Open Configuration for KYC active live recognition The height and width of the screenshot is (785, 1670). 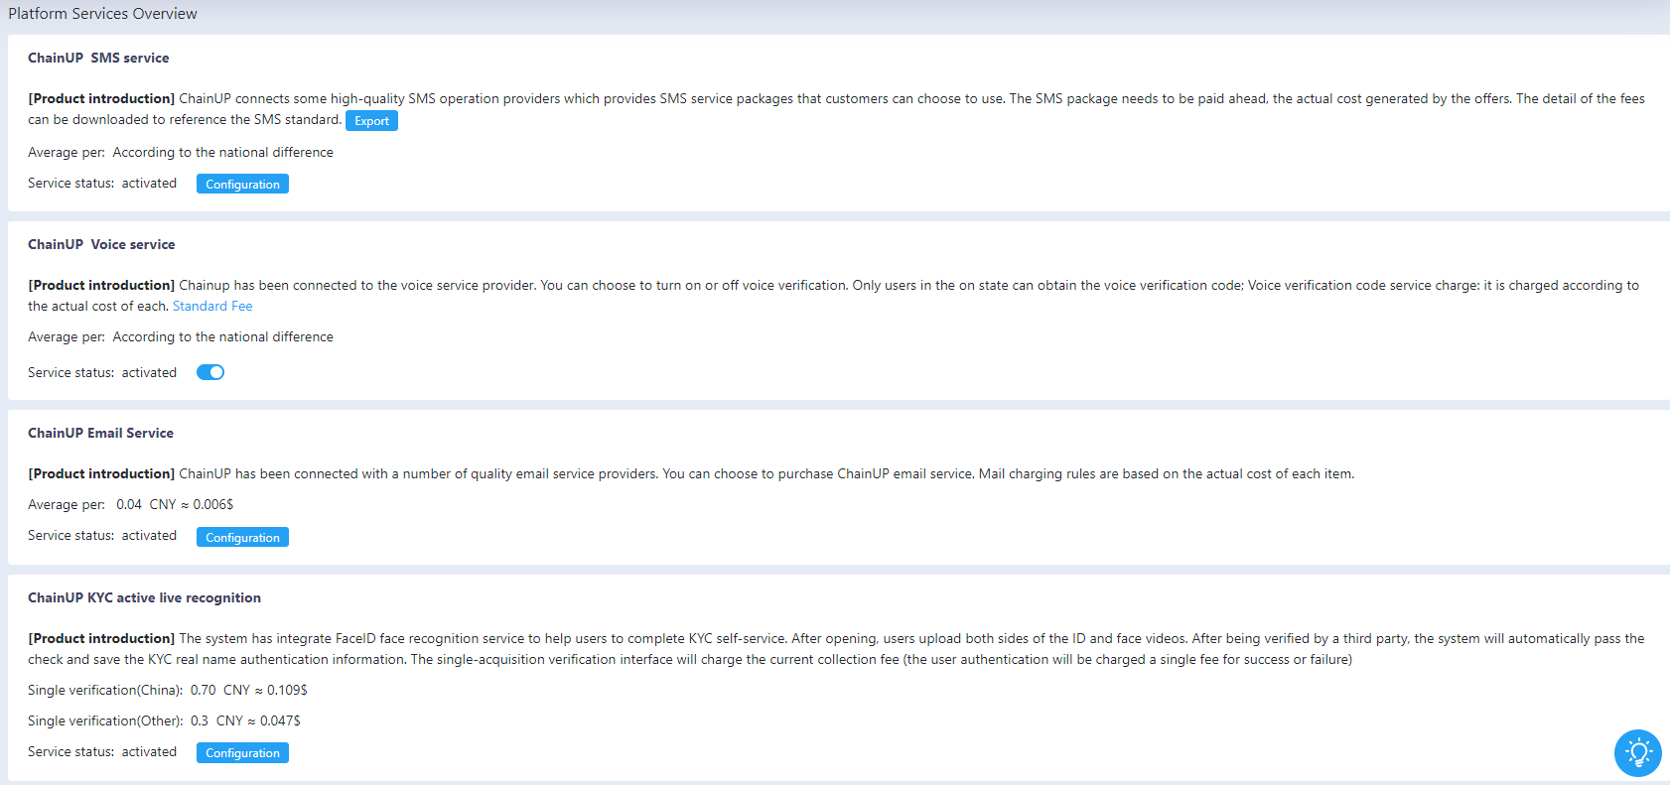pyautogui.click(x=242, y=752)
